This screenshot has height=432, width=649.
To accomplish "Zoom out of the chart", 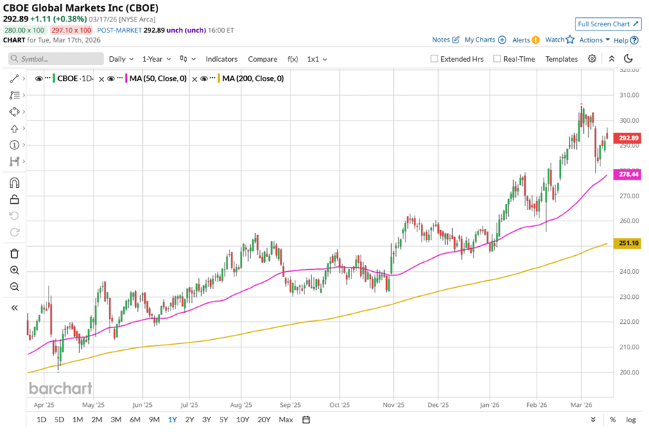I will [x=15, y=287].
